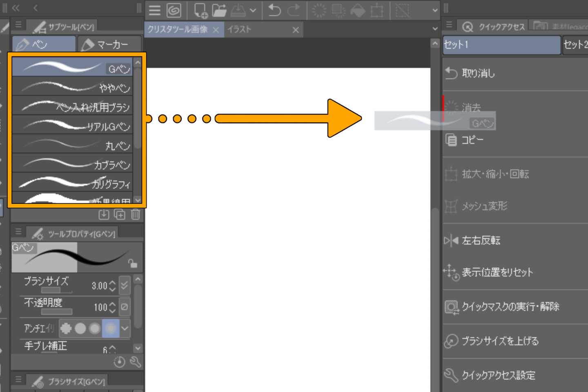Open the brush size dynamics button

click(x=125, y=285)
